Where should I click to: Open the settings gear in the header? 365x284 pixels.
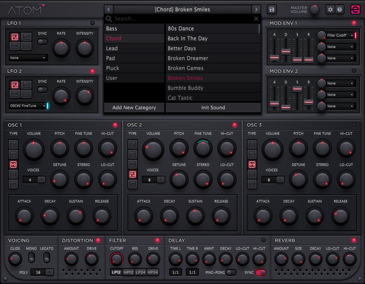coord(330,10)
